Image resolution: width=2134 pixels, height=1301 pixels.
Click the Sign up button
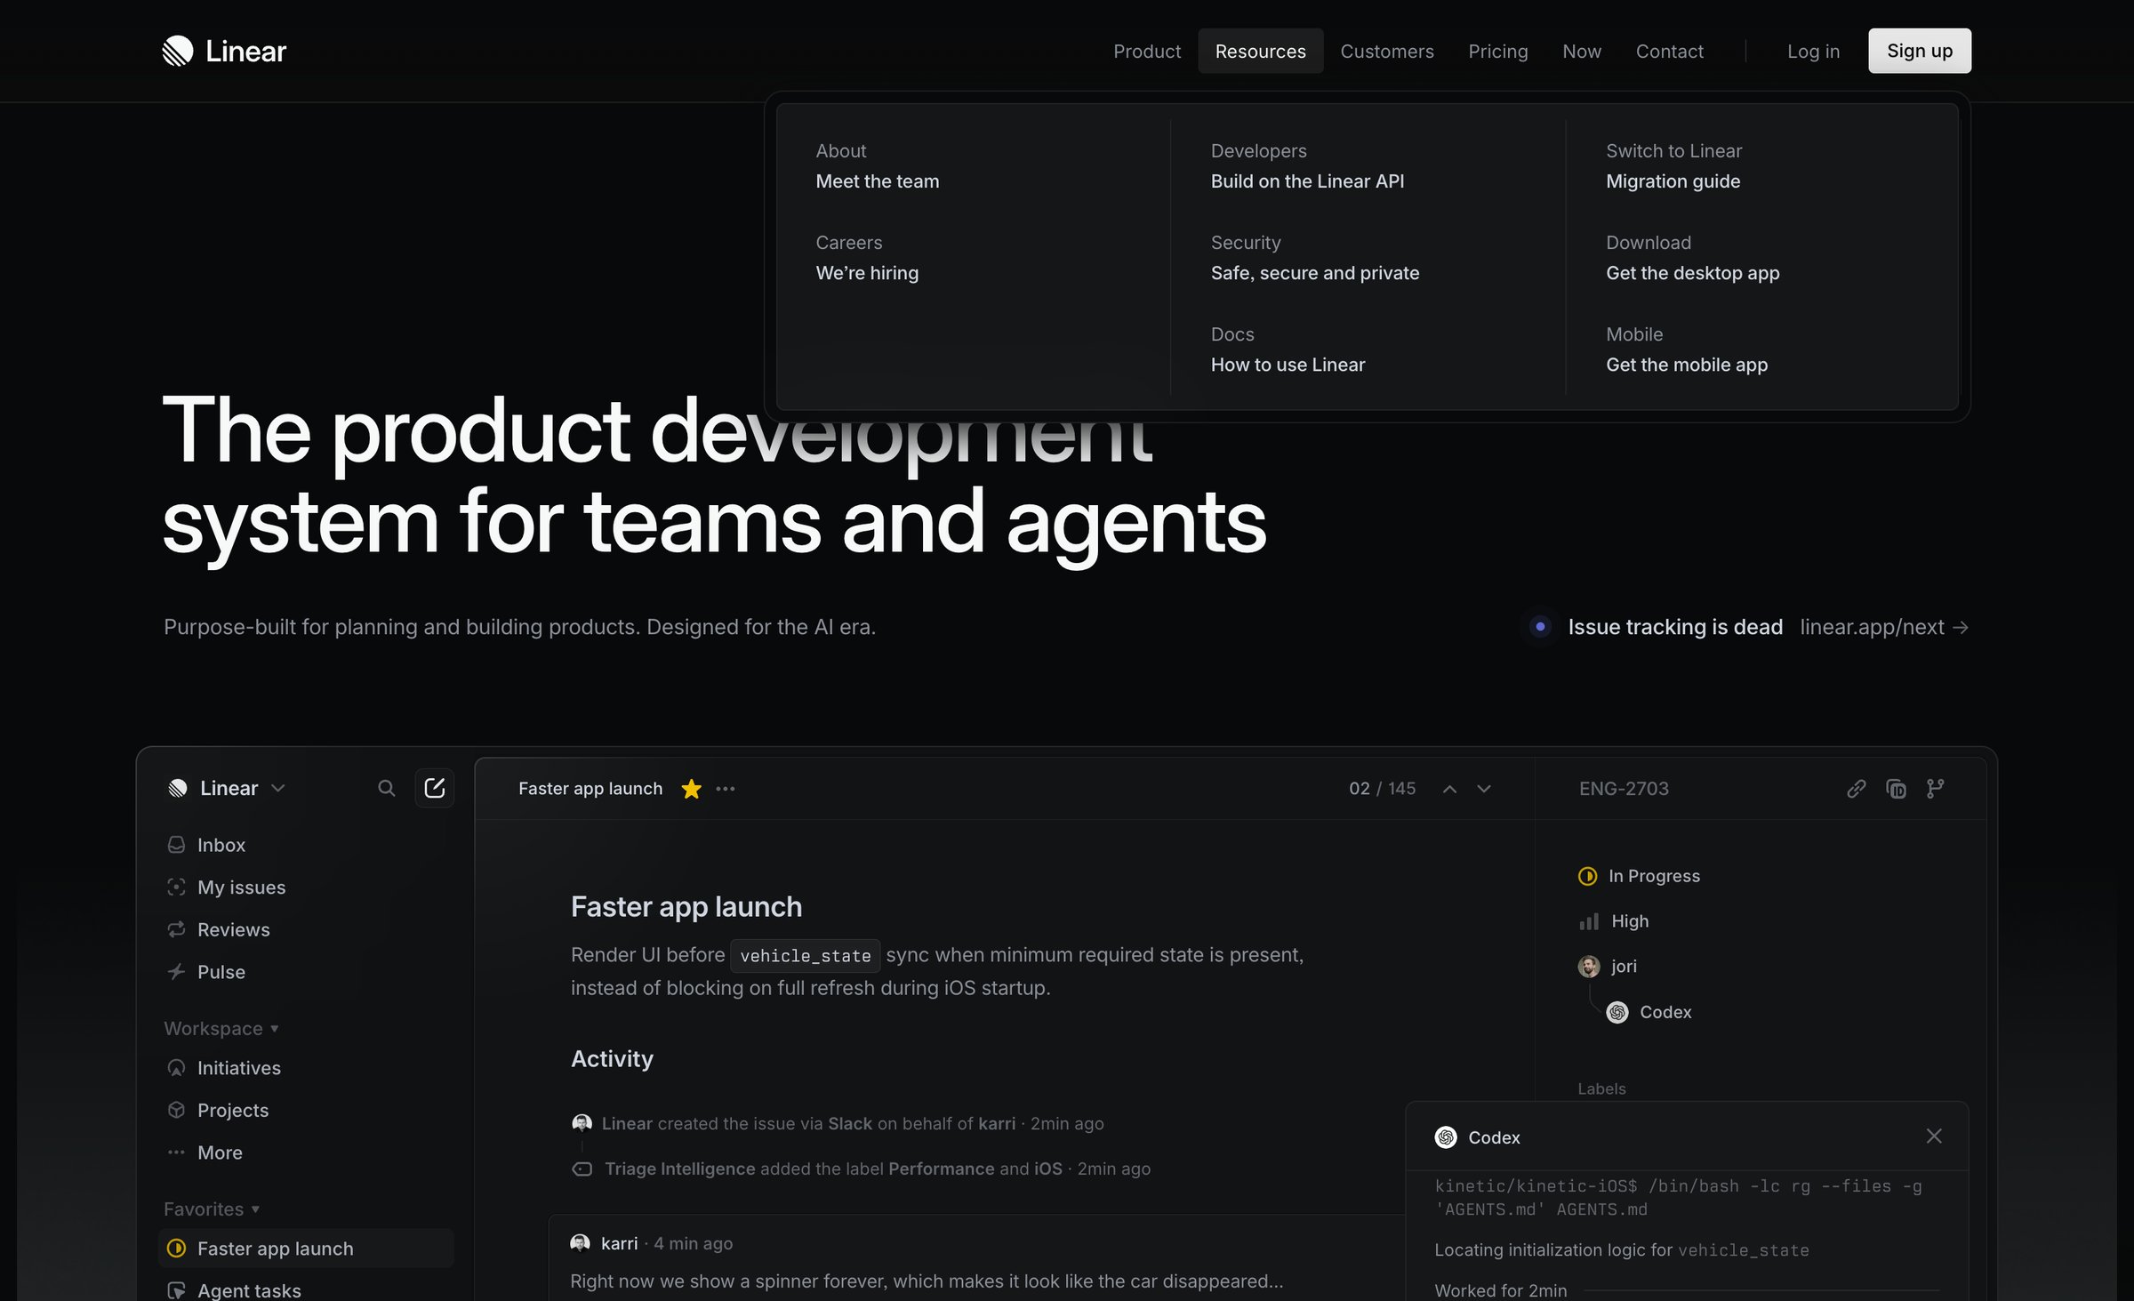1920,51
